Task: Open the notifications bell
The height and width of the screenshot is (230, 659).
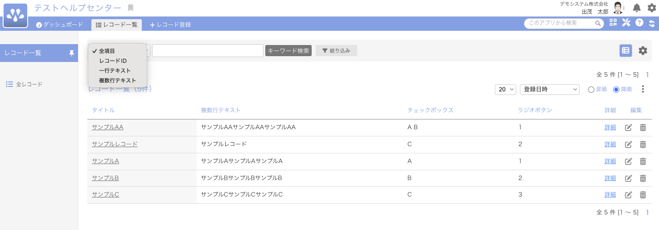Action: point(637,8)
